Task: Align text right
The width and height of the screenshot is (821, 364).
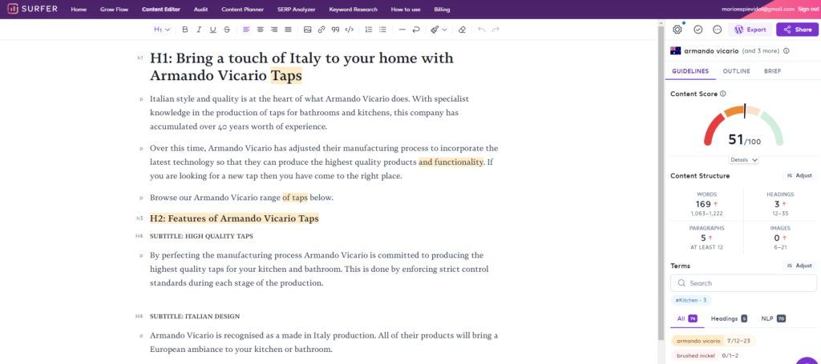Action: (274, 30)
